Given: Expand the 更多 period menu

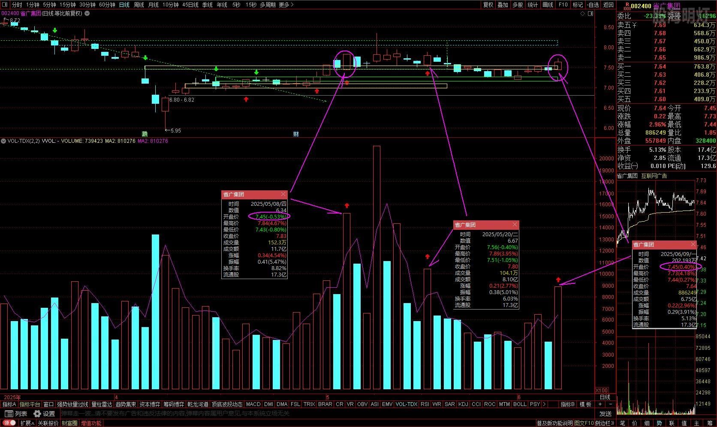Looking at the screenshot, I should click(x=286, y=5).
